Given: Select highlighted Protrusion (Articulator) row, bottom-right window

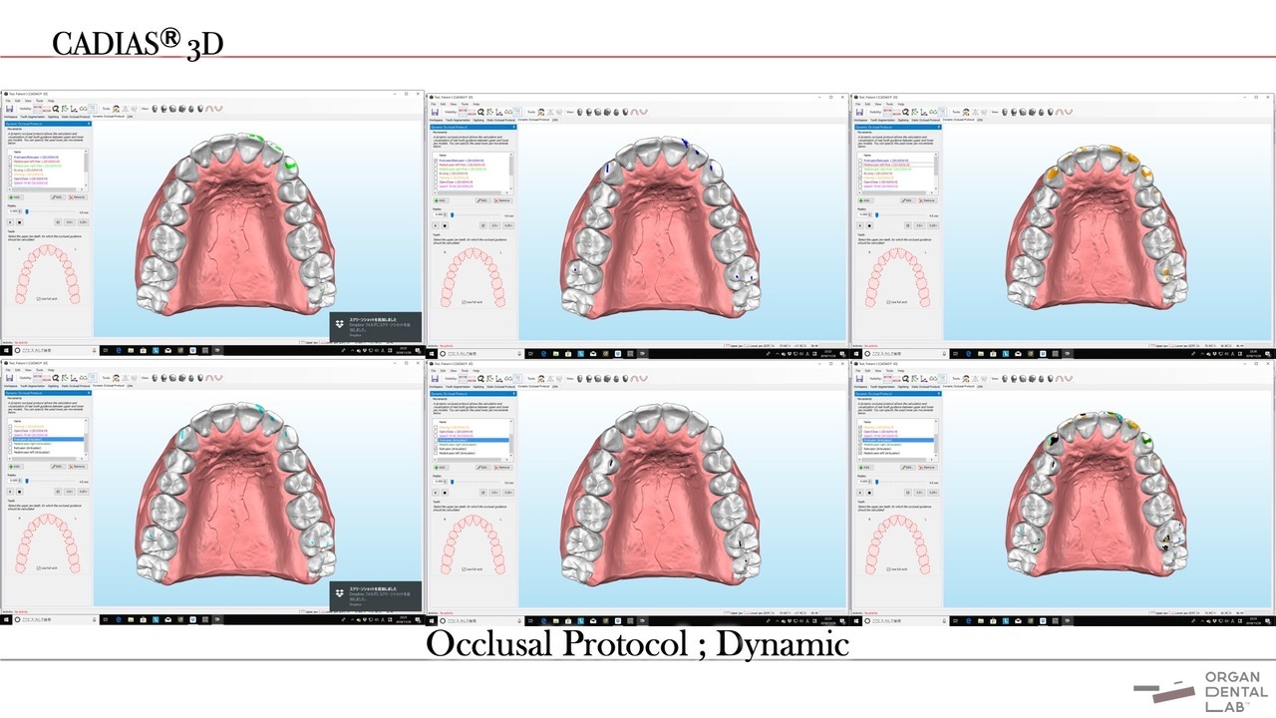Looking at the screenshot, I should (x=898, y=440).
